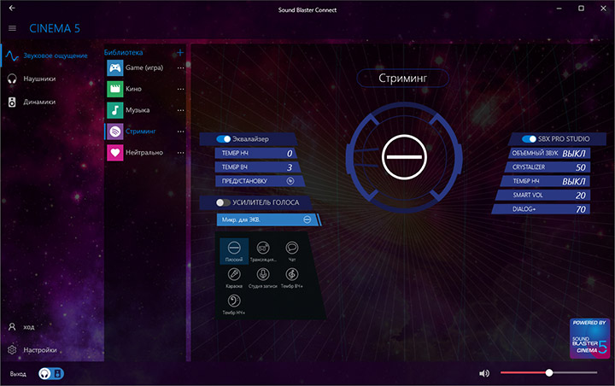Go back with the arrow icon
The image size is (615, 386).
[12, 8]
